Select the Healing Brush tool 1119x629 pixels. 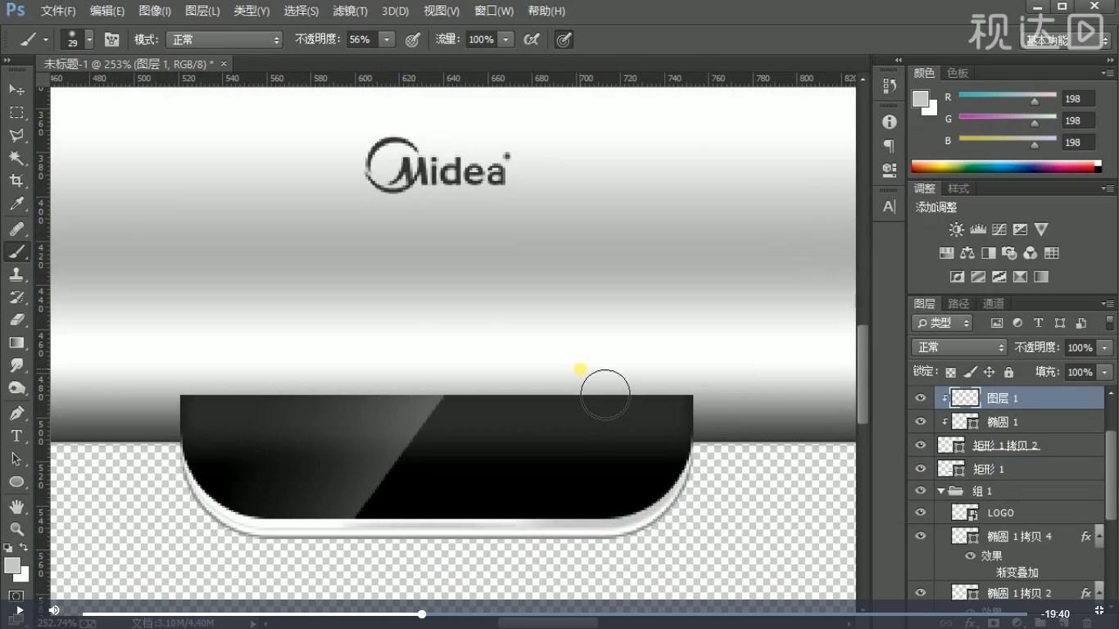16,229
